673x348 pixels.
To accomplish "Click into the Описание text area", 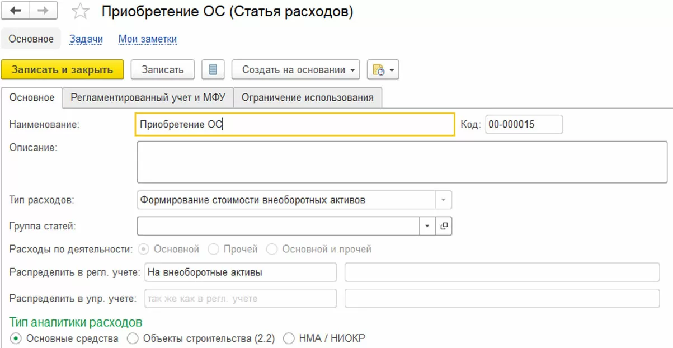I will click(402, 162).
